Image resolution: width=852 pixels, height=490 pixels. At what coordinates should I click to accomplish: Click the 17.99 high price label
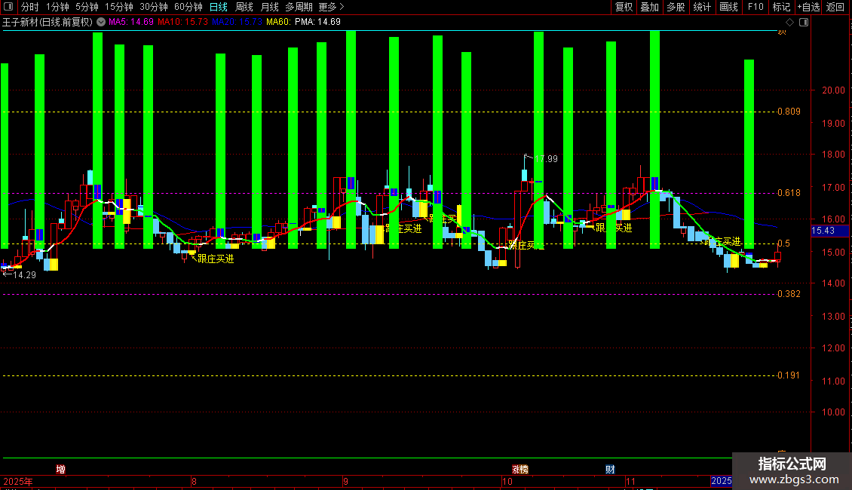coord(546,158)
